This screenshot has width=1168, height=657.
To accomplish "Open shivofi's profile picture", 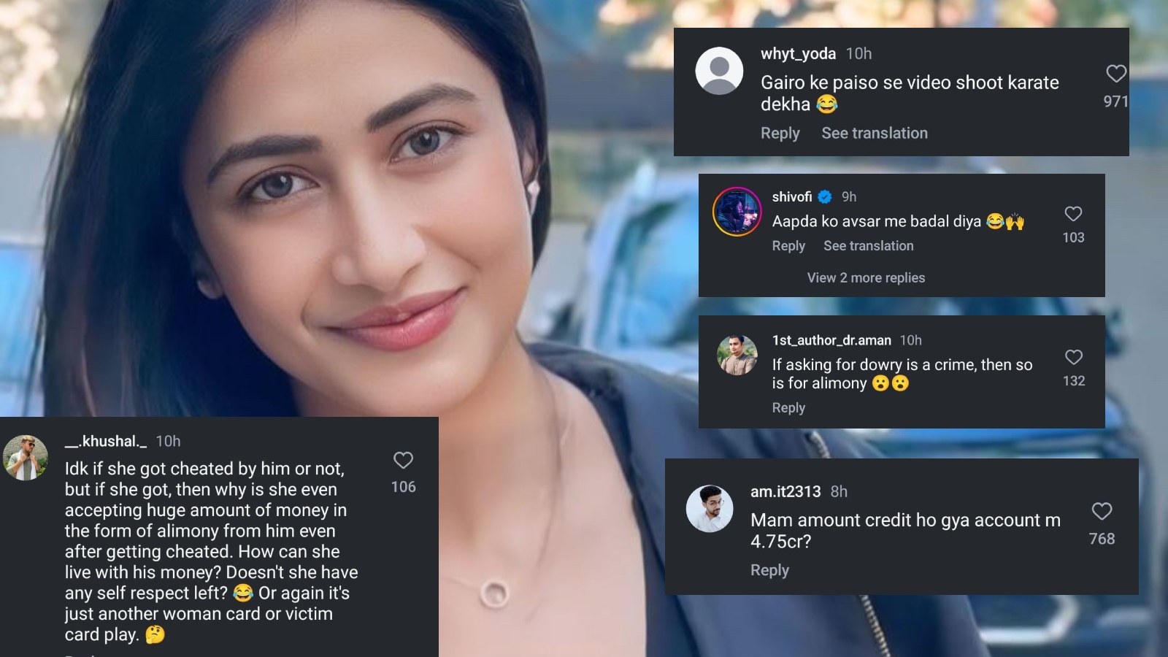I will [737, 212].
